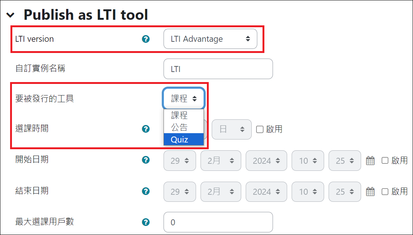Open the 要被發行的工具 dropdown
Screen dimensions: 413x235
183,98
